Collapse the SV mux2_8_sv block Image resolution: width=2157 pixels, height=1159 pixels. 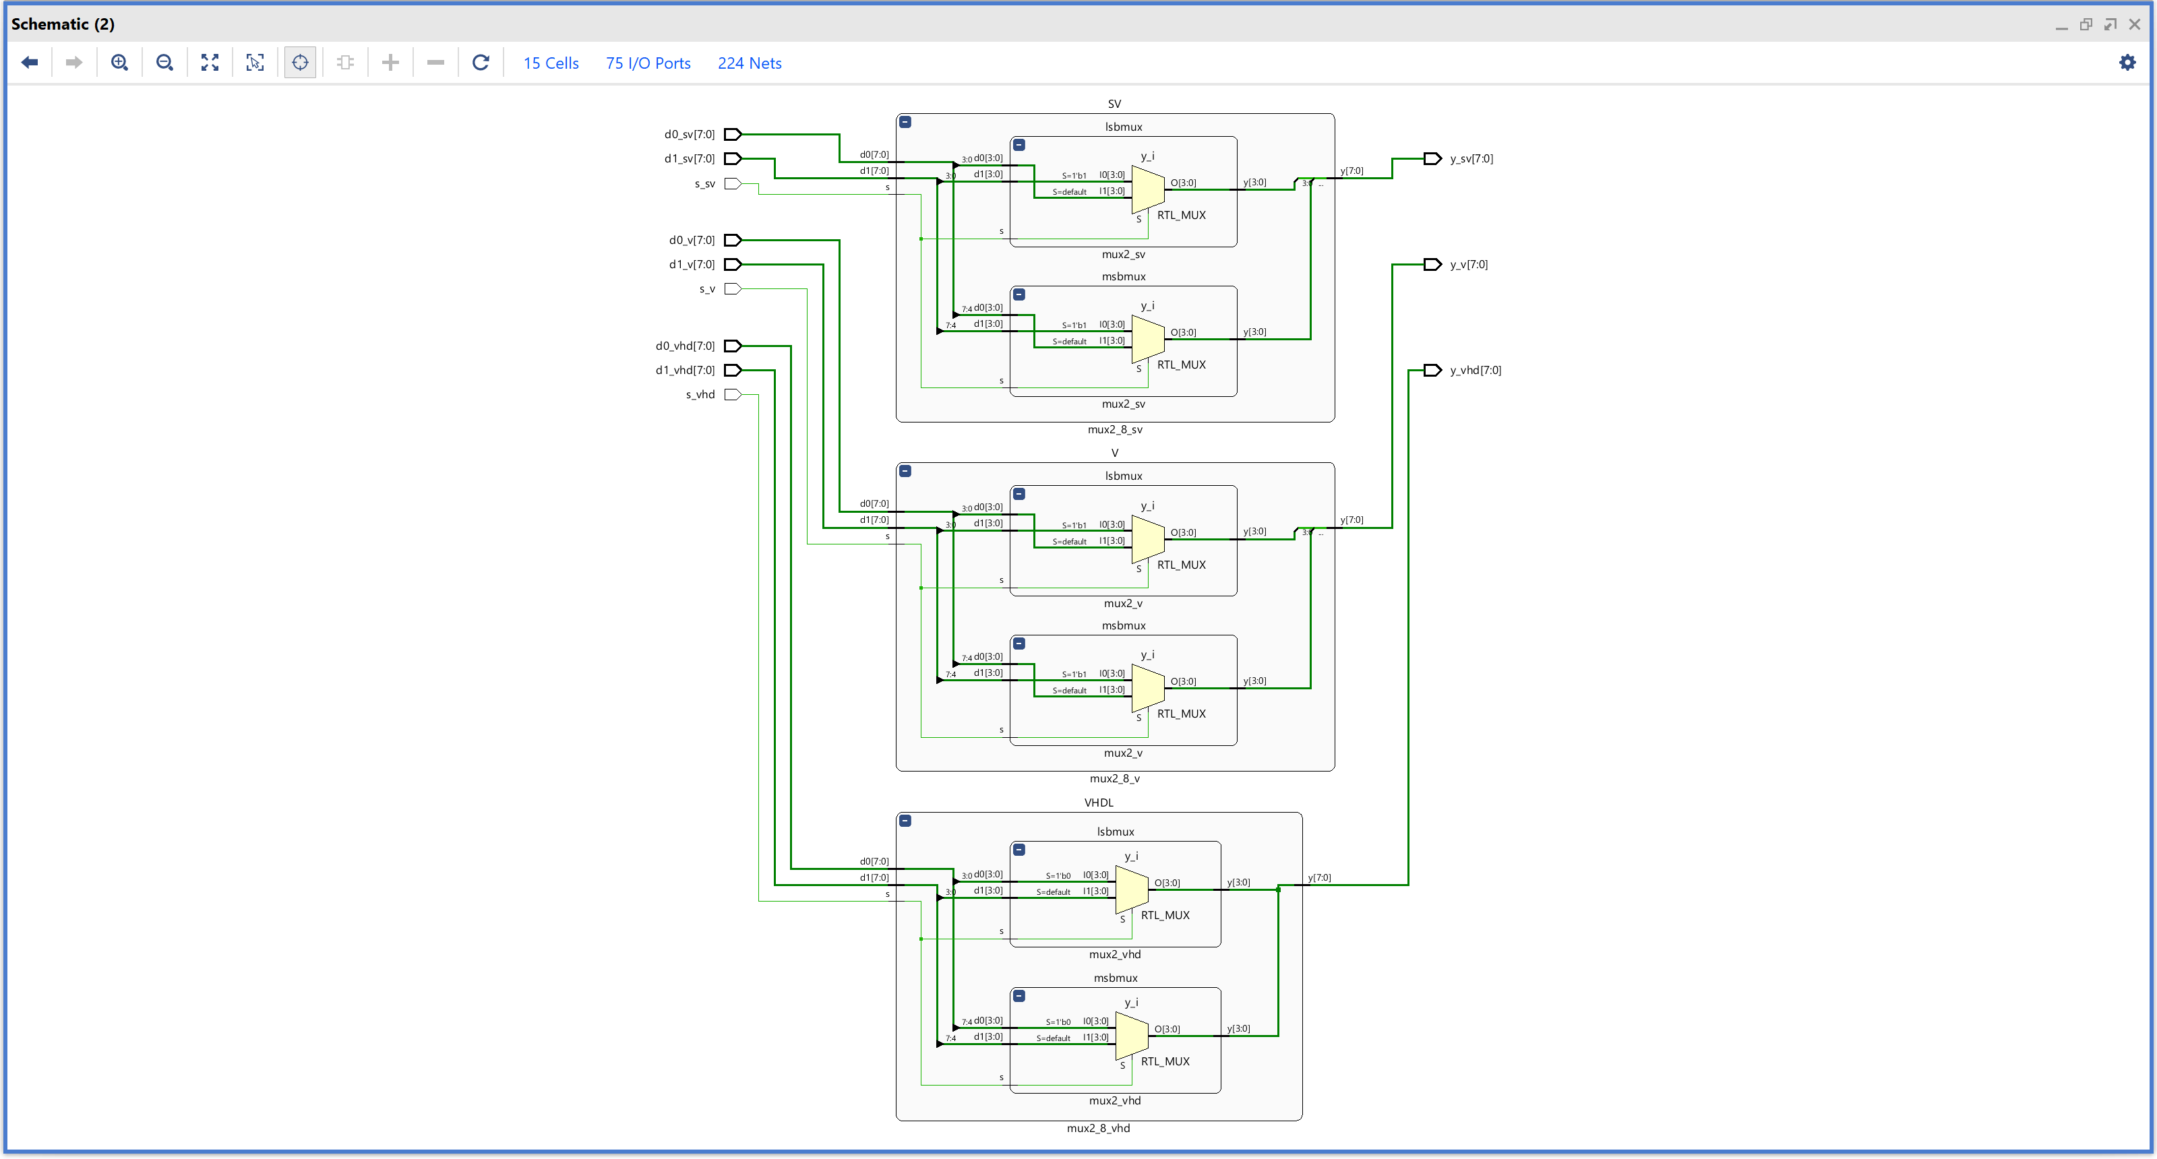tap(905, 122)
